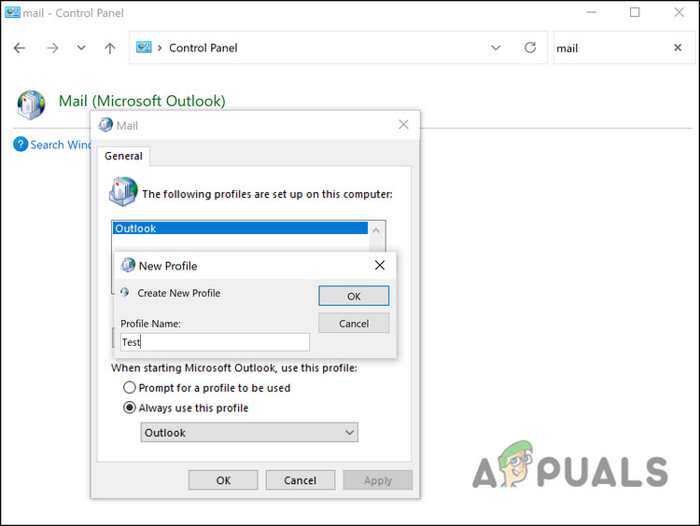700x526 pixels.
Task: Close the New Profile dialog
Action: (380, 266)
